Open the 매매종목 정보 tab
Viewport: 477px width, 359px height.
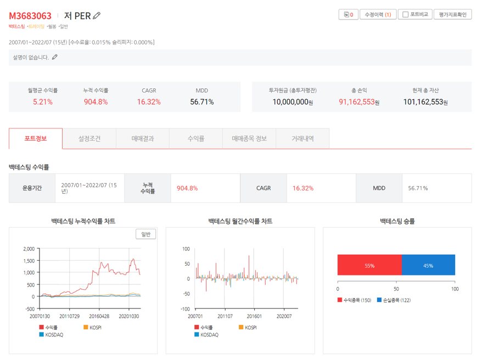[x=249, y=138]
